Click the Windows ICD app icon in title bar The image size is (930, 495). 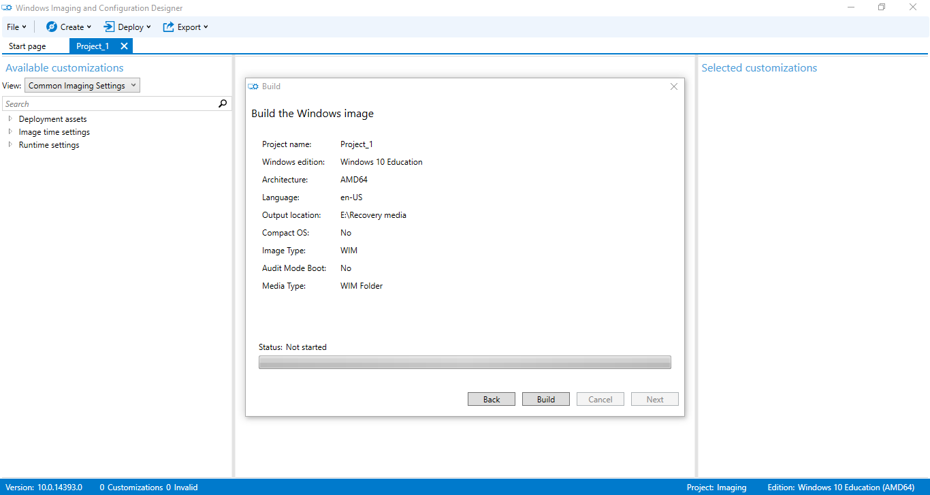8,7
